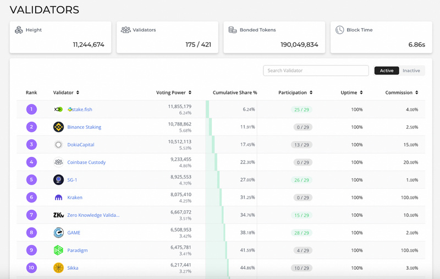This screenshot has width=440, height=279.
Task: Select the Active validators toggle
Action: pyautogui.click(x=387, y=70)
